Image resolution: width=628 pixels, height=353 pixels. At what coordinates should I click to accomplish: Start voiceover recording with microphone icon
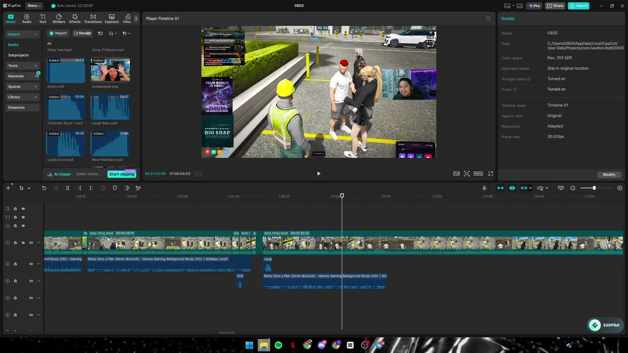coord(484,188)
